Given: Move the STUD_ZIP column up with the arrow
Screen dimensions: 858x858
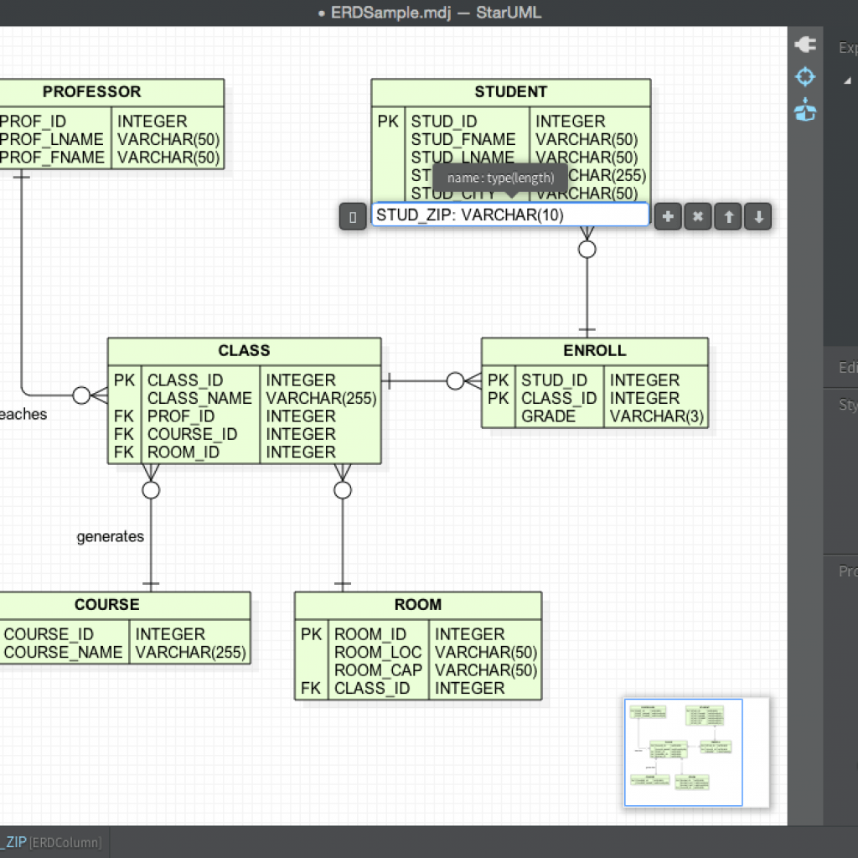Looking at the screenshot, I should tap(727, 216).
